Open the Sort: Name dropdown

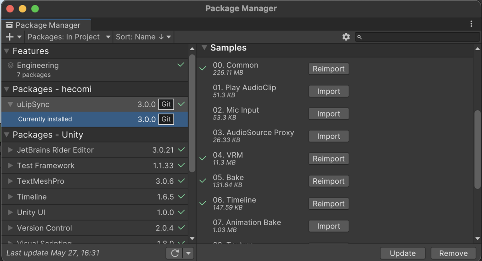tap(143, 37)
